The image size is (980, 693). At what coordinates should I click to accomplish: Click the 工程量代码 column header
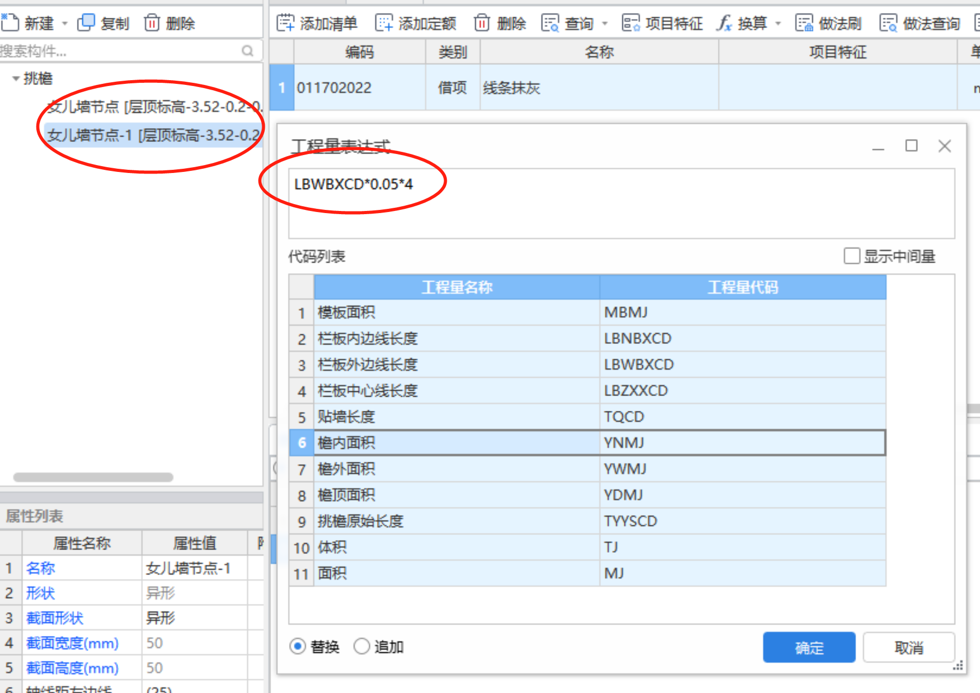click(x=743, y=287)
